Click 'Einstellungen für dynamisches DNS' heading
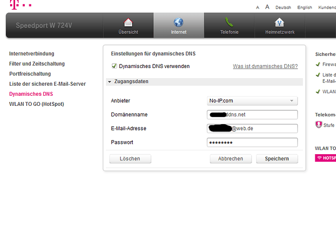Screen dimensions: 336x252 (x=153, y=54)
